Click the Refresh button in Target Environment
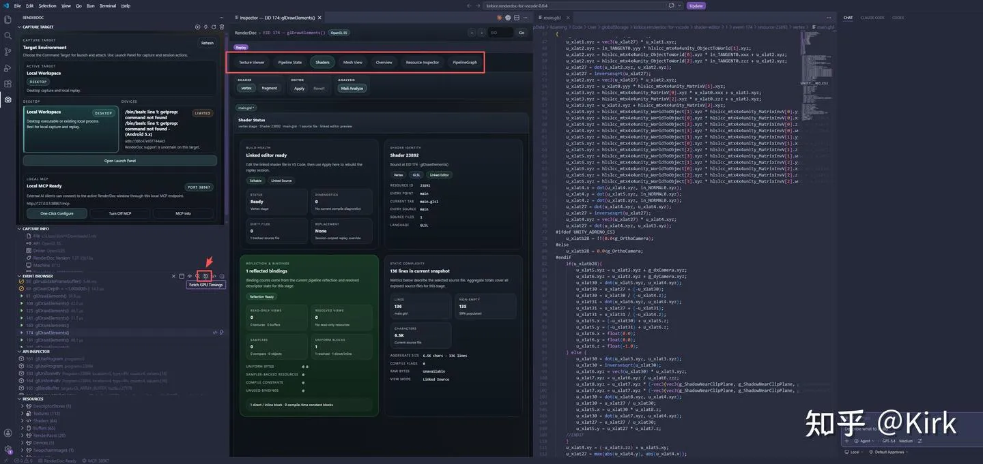 coord(208,43)
